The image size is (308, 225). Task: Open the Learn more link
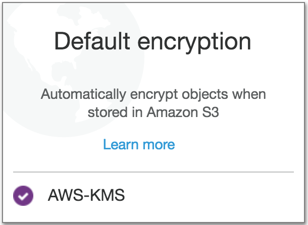(x=139, y=145)
